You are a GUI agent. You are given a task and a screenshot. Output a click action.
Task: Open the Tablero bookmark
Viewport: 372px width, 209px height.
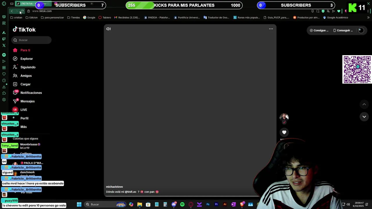105,17
